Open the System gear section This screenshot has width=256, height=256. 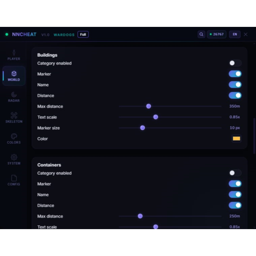click(x=14, y=160)
